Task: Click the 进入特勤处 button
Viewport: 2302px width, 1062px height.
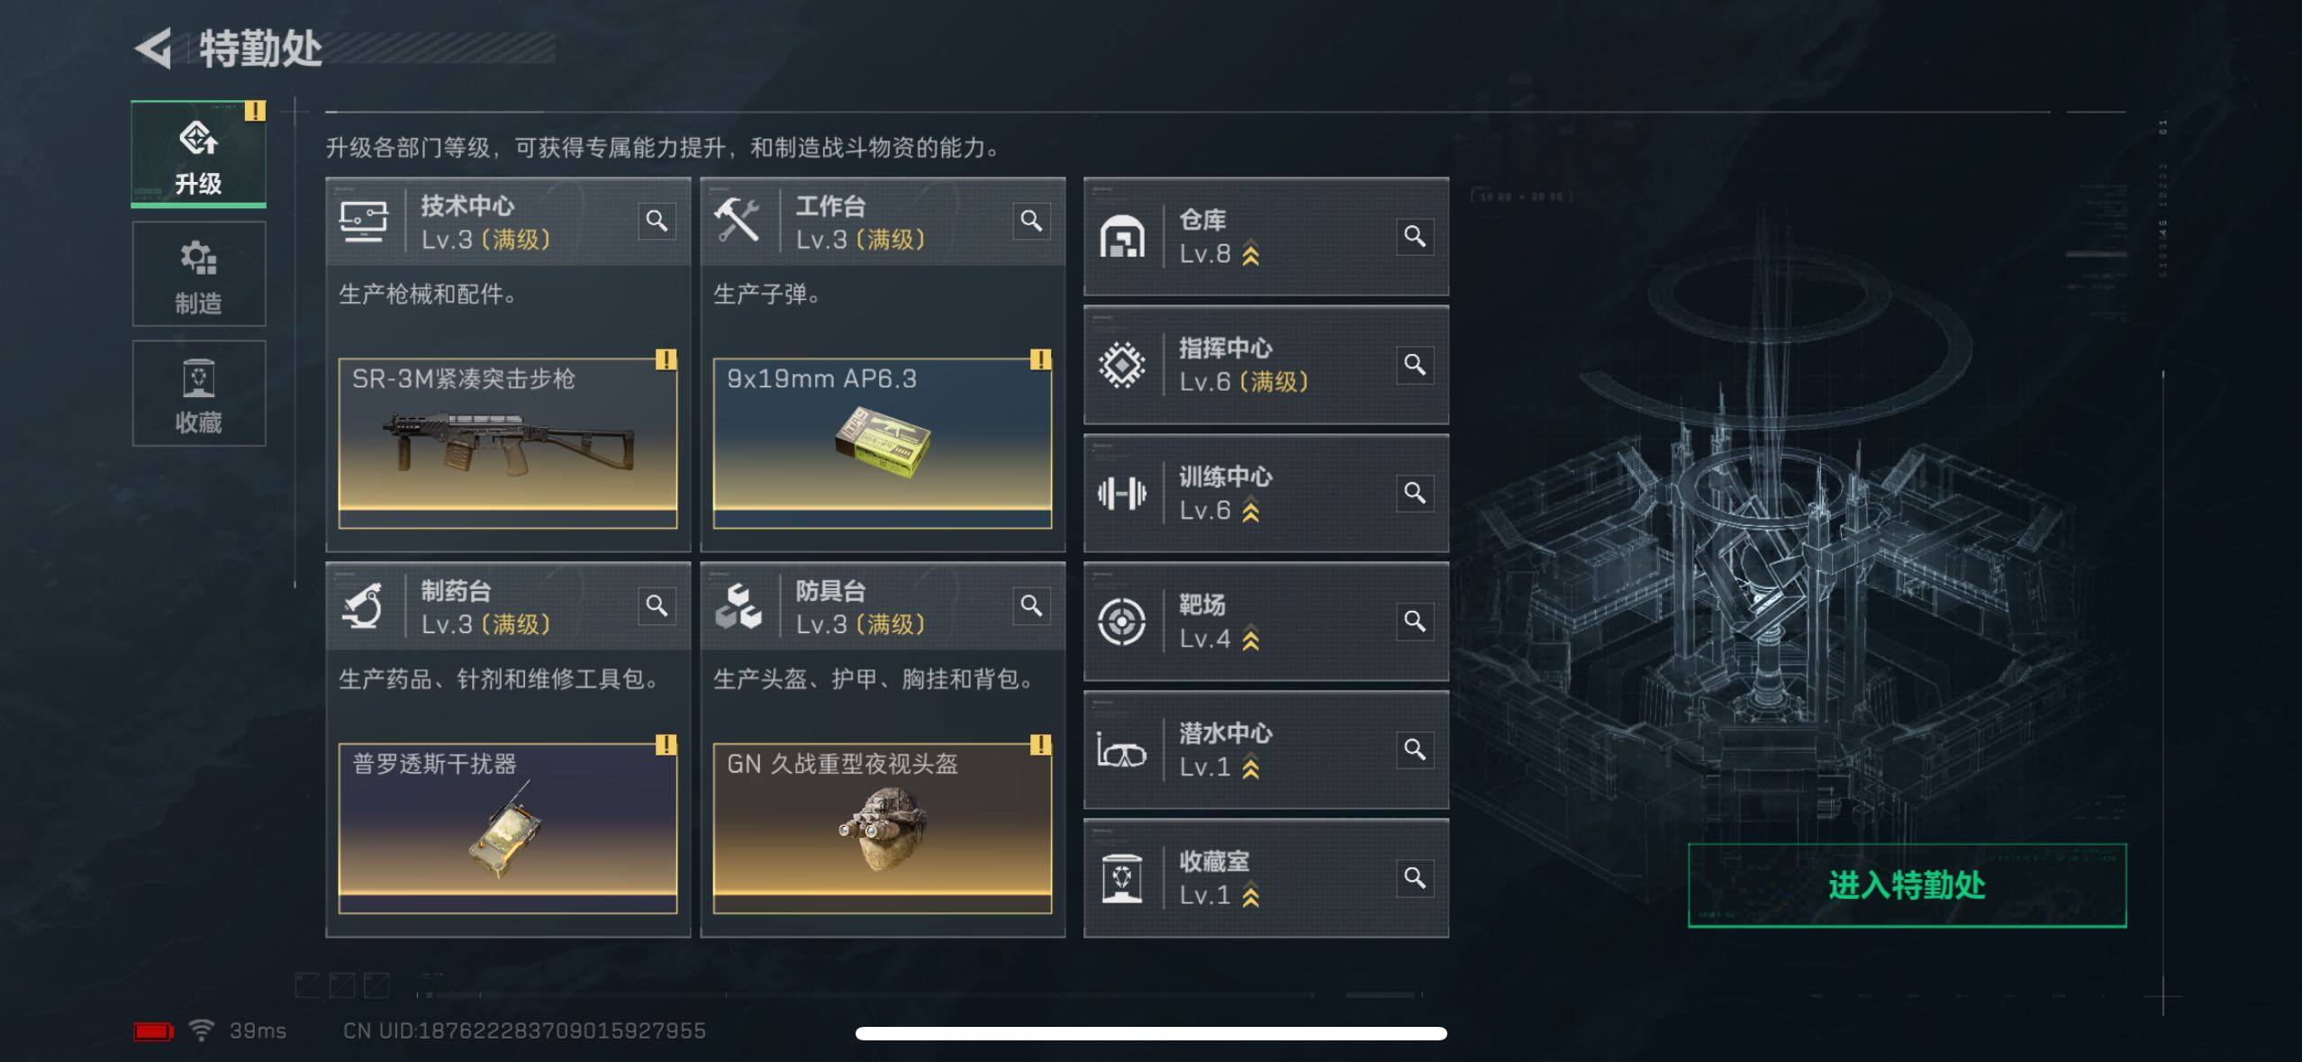Action: (1907, 885)
